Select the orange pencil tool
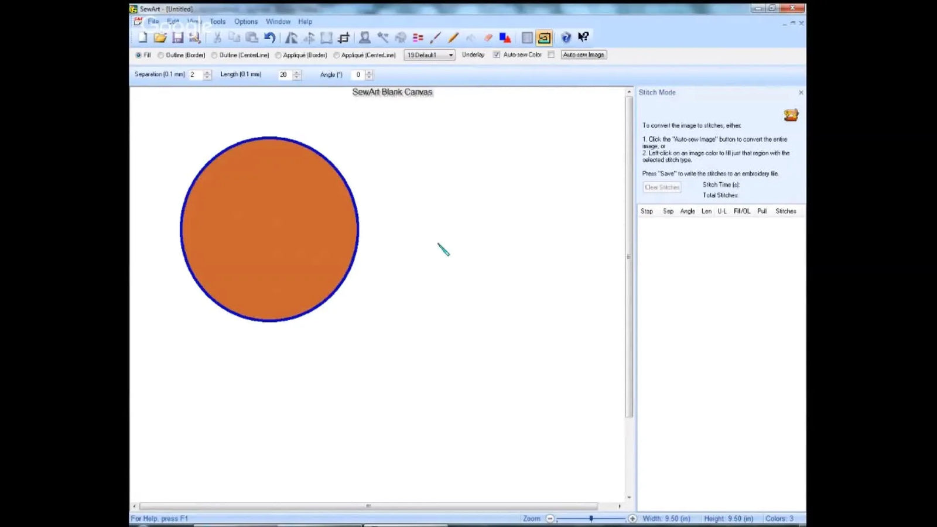937x527 pixels. pos(453,37)
